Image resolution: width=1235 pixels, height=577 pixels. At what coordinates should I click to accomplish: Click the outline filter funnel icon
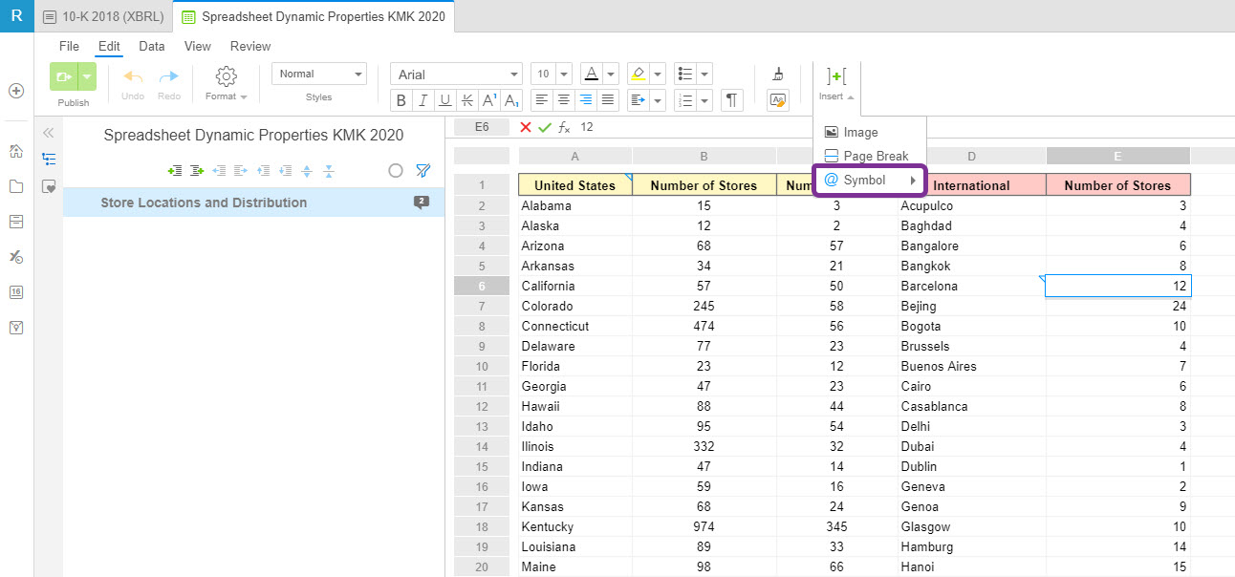(x=423, y=170)
